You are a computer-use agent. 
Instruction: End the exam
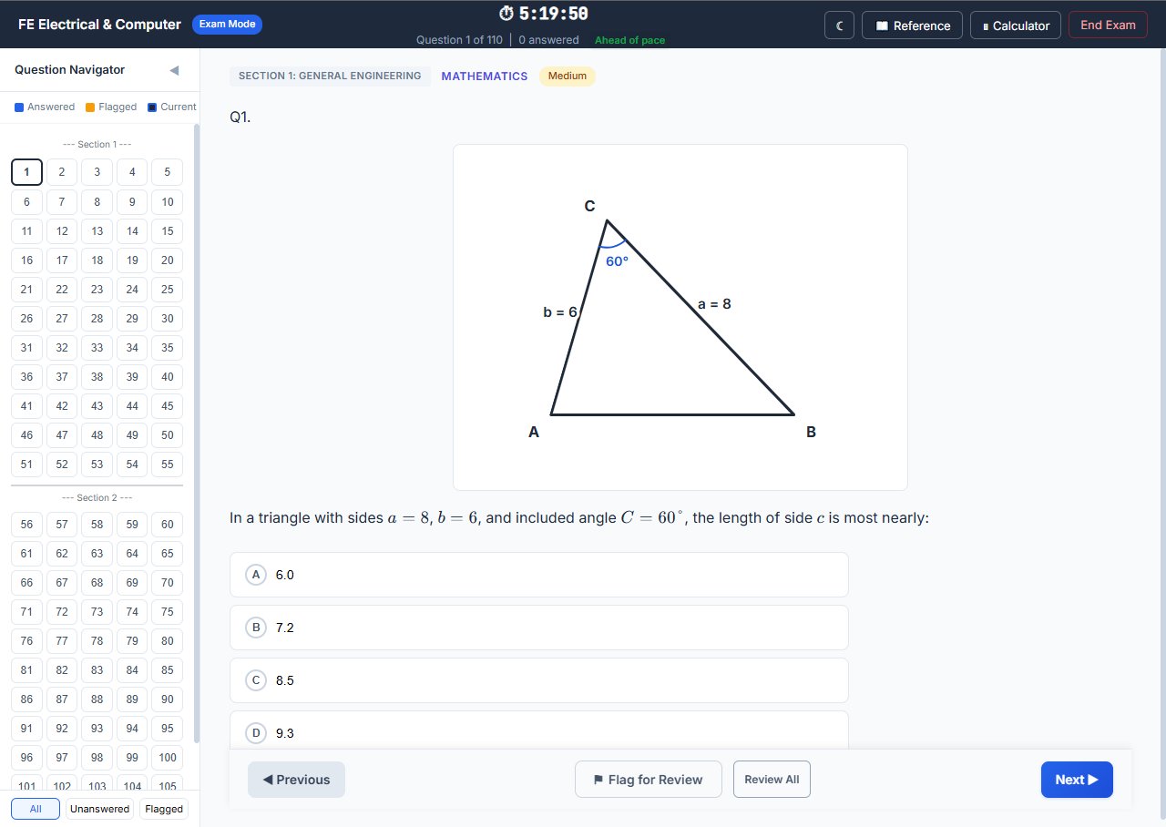(x=1108, y=25)
